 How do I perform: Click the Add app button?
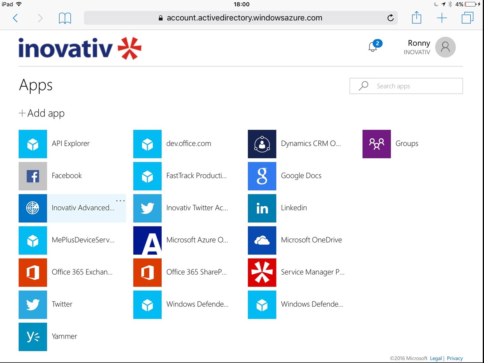pyautogui.click(x=42, y=113)
